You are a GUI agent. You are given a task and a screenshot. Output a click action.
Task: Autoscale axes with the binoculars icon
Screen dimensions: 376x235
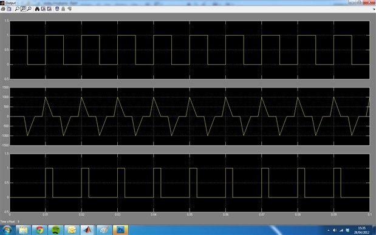[37, 9]
